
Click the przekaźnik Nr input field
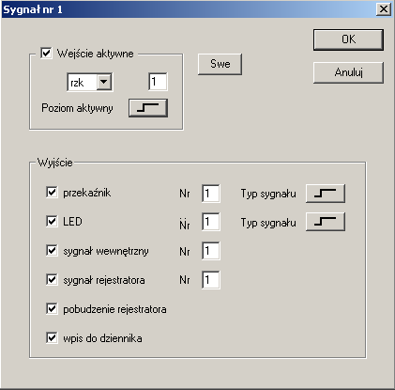[x=211, y=194]
